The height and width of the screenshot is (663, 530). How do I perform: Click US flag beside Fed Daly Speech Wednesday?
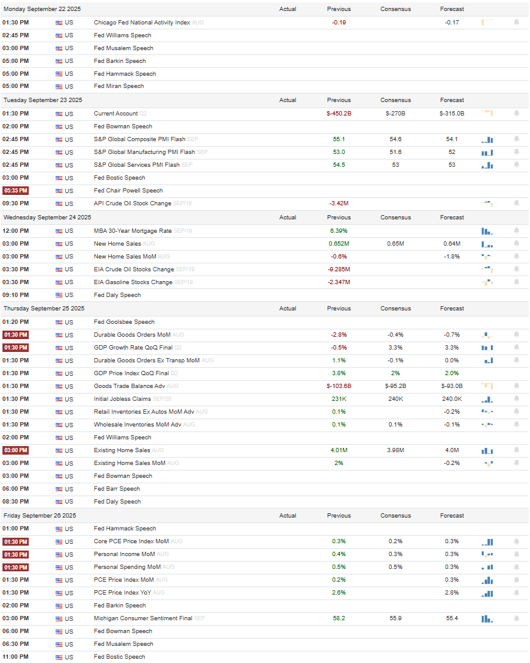59,295
